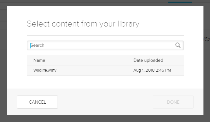The width and height of the screenshot is (210, 122).
Task: Click the DONE button
Action: 173,102
